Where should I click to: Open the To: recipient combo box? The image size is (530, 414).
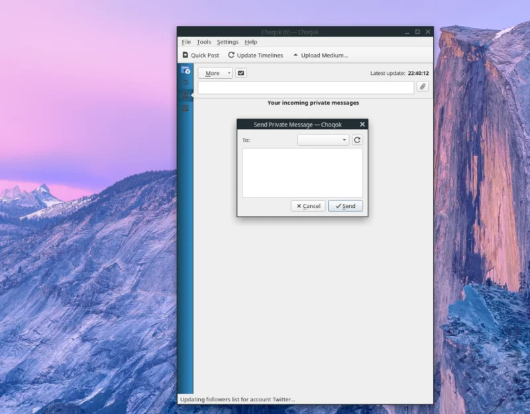pos(323,140)
